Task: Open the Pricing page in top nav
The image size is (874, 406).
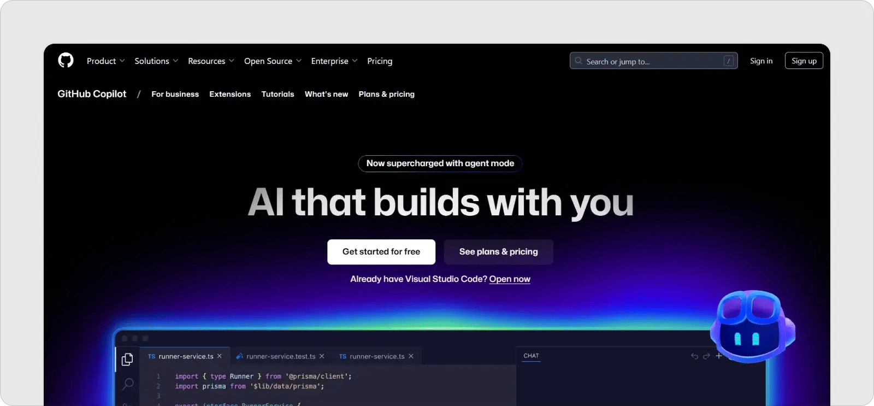Action: [380, 61]
